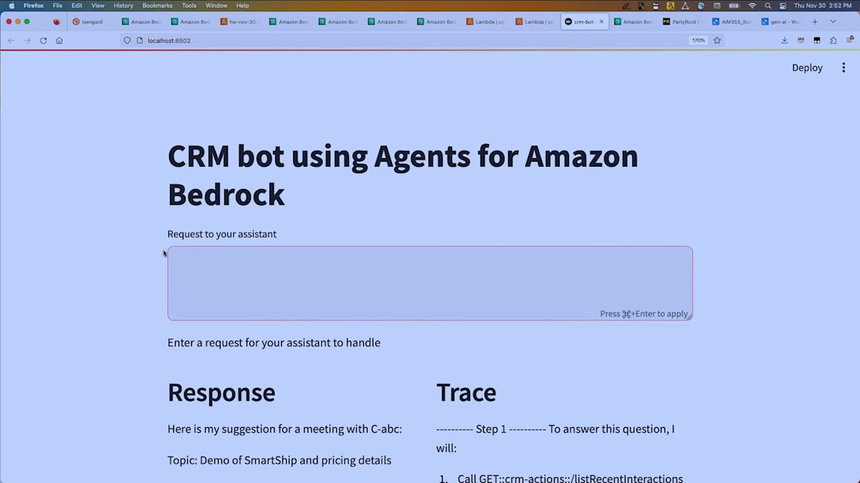
Task: Close the crm-bot tab
Action: [x=601, y=21]
